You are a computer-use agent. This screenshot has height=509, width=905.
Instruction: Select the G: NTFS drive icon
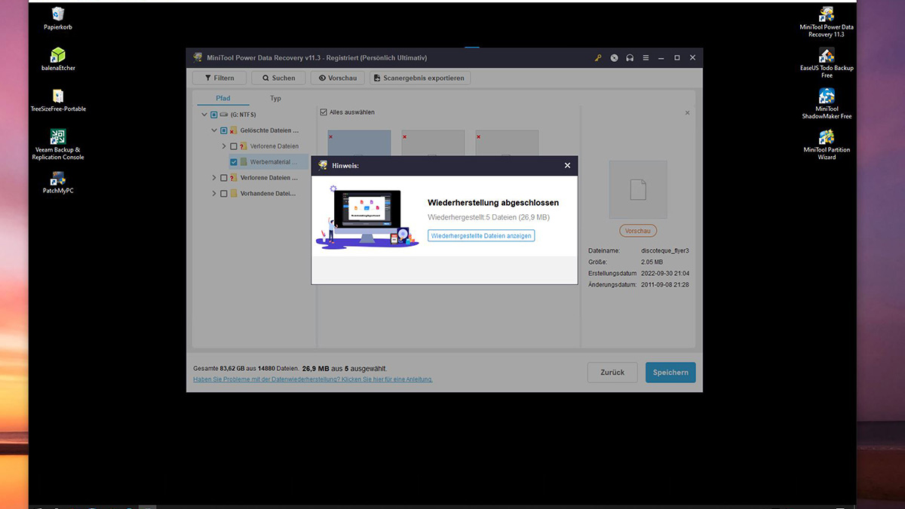pos(224,115)
